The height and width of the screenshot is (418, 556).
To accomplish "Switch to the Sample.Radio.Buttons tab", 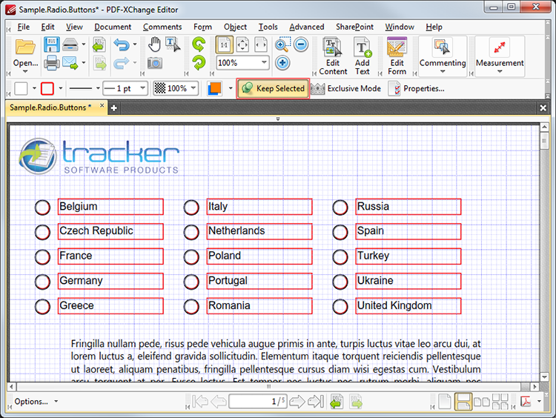I will click(x=50, y=107).
